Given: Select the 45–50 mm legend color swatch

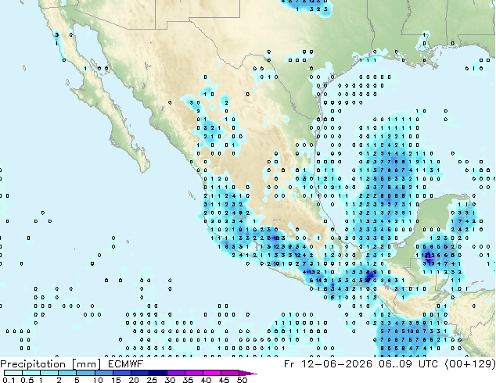Looking at the screenshot, I should click(x=230, y=373).
